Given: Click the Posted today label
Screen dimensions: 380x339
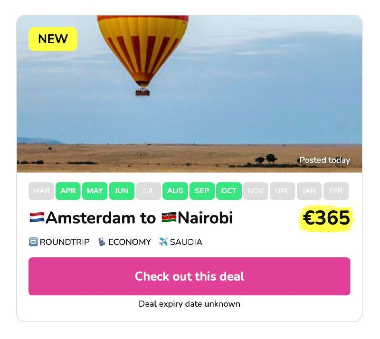Looking at the screenshot, I should pyautogui.click(x=325, y=160).
